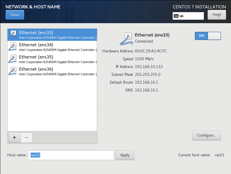This screenshot has height=174, width=231.
Task: Open the Help! documentation
Action: (x=217, y=14)
